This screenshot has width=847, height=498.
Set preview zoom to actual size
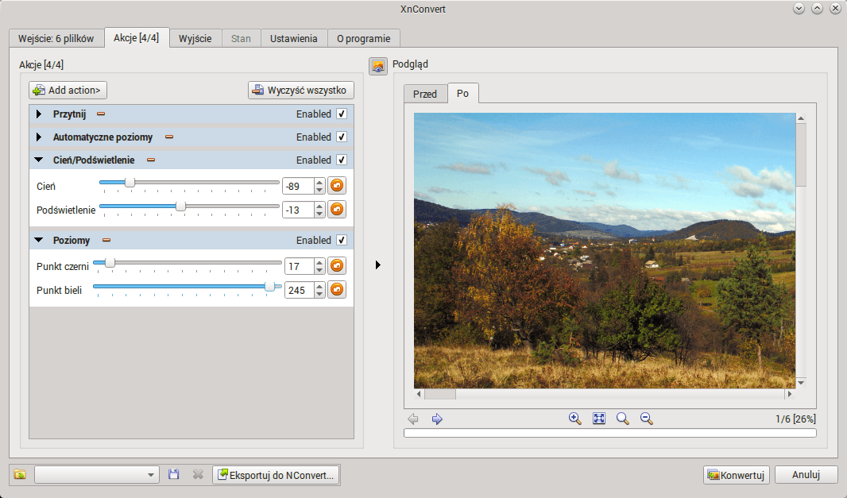point(623,419)
